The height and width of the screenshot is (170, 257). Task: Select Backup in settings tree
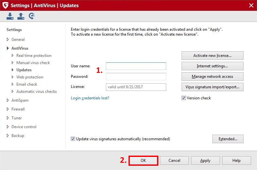pyautogui.click(x=18, y=135)
